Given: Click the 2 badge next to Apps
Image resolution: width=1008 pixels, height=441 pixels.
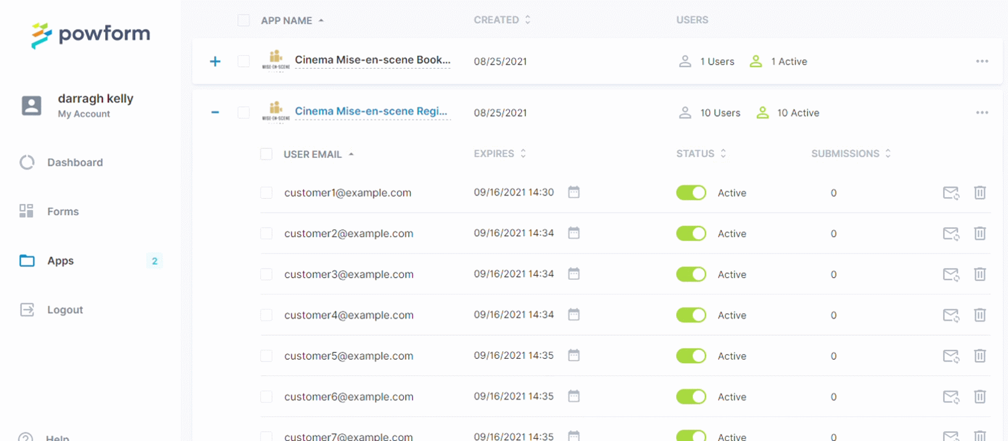Looking at the screenshot, I should tap(155, 261).
